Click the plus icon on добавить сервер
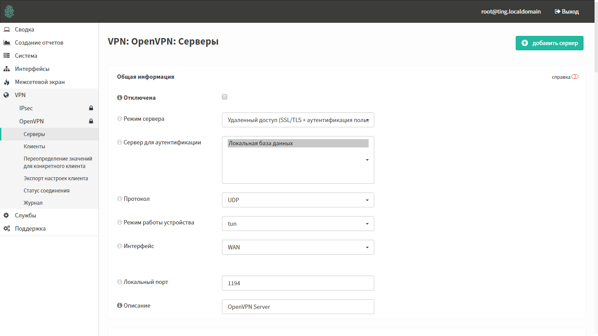The image size is (598, 336). click(525, 43)
